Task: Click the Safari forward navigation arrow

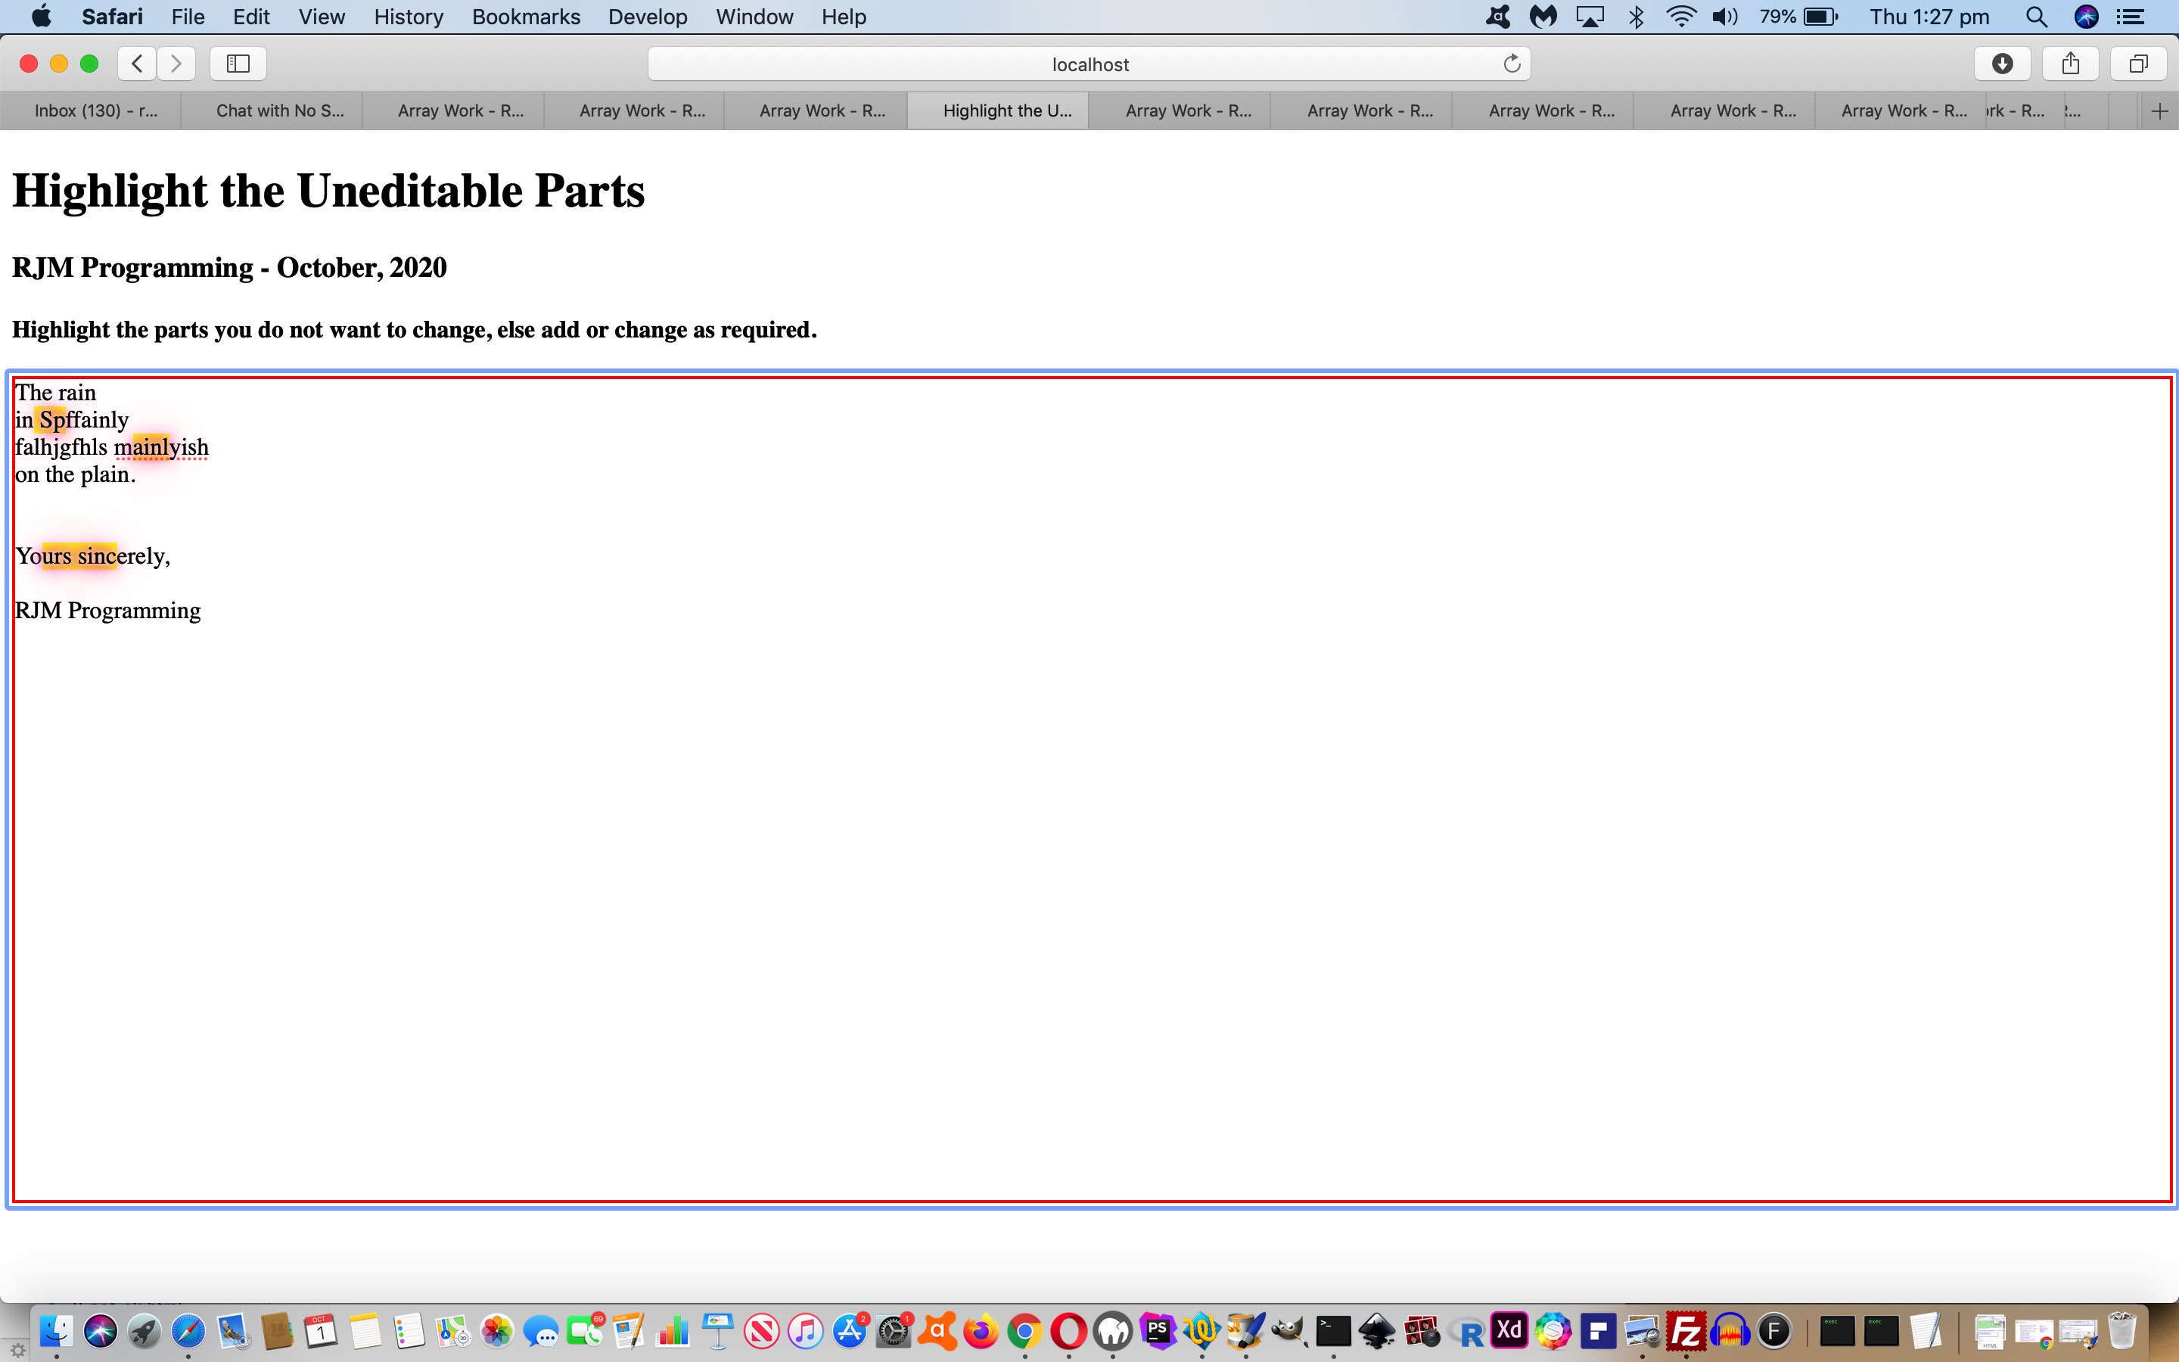Action: coord(176,63)
